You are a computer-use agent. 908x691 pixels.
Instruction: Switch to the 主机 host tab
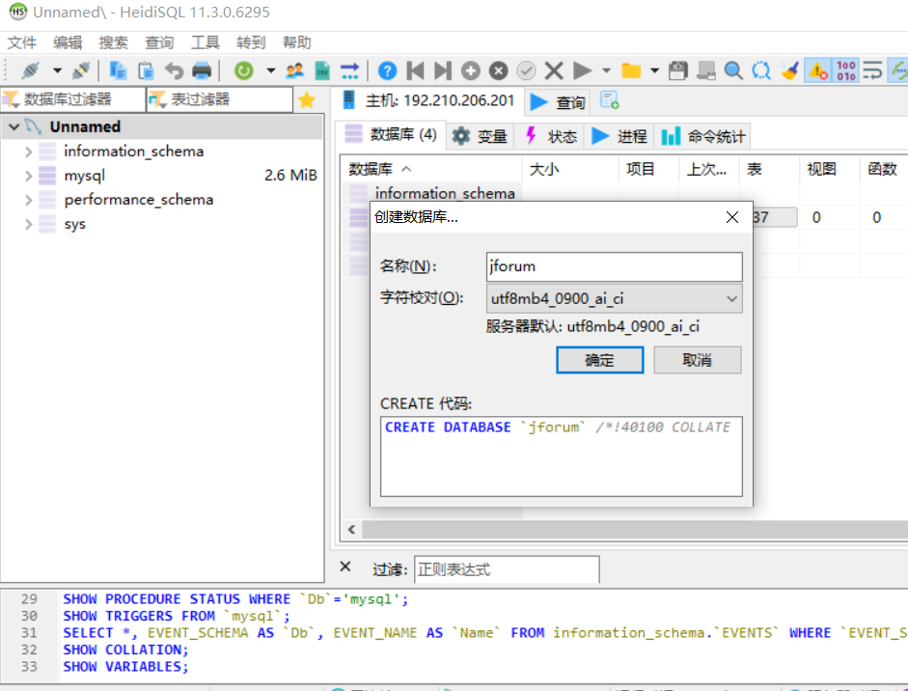(x=429, y=100)
